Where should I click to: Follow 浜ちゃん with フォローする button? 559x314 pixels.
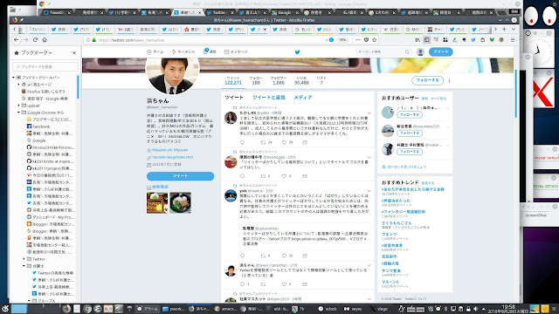[x=427, y=80]
